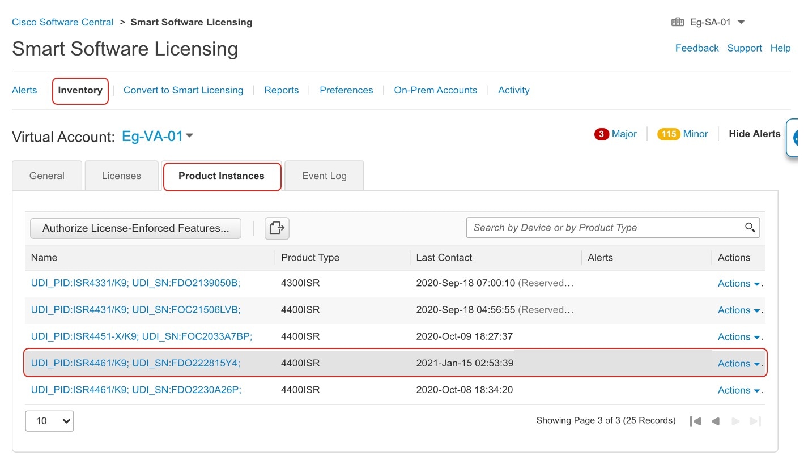Switch to the General tab

[x=47, y=176]
